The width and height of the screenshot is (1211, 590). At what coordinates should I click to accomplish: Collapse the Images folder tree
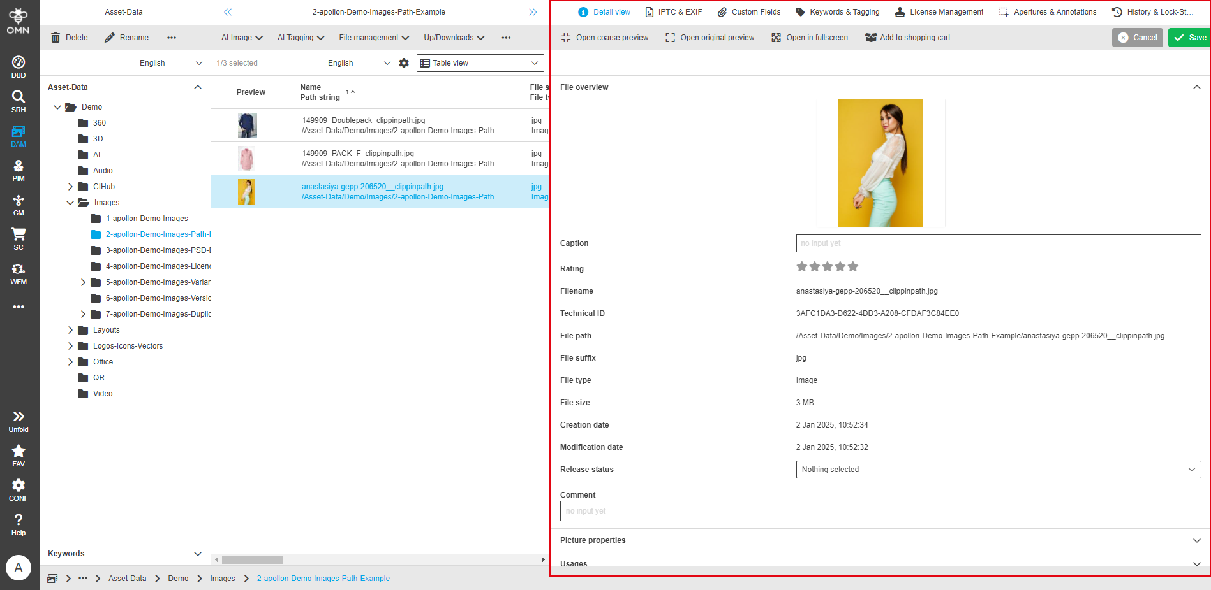click(70, 202)
